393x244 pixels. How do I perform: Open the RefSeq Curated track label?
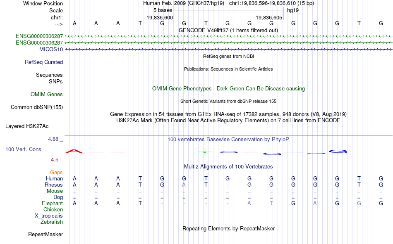pos(43,62)
